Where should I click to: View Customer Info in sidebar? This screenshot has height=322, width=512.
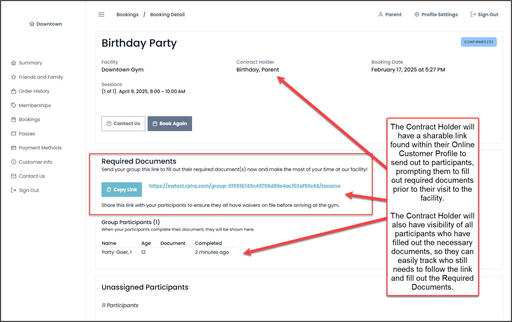pos(35,162)
